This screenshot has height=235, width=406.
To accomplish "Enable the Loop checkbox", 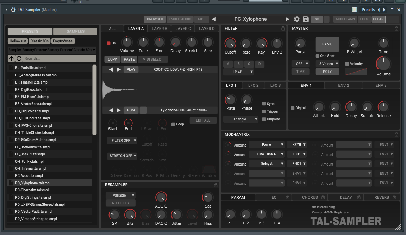I will (x=173, y=124).
